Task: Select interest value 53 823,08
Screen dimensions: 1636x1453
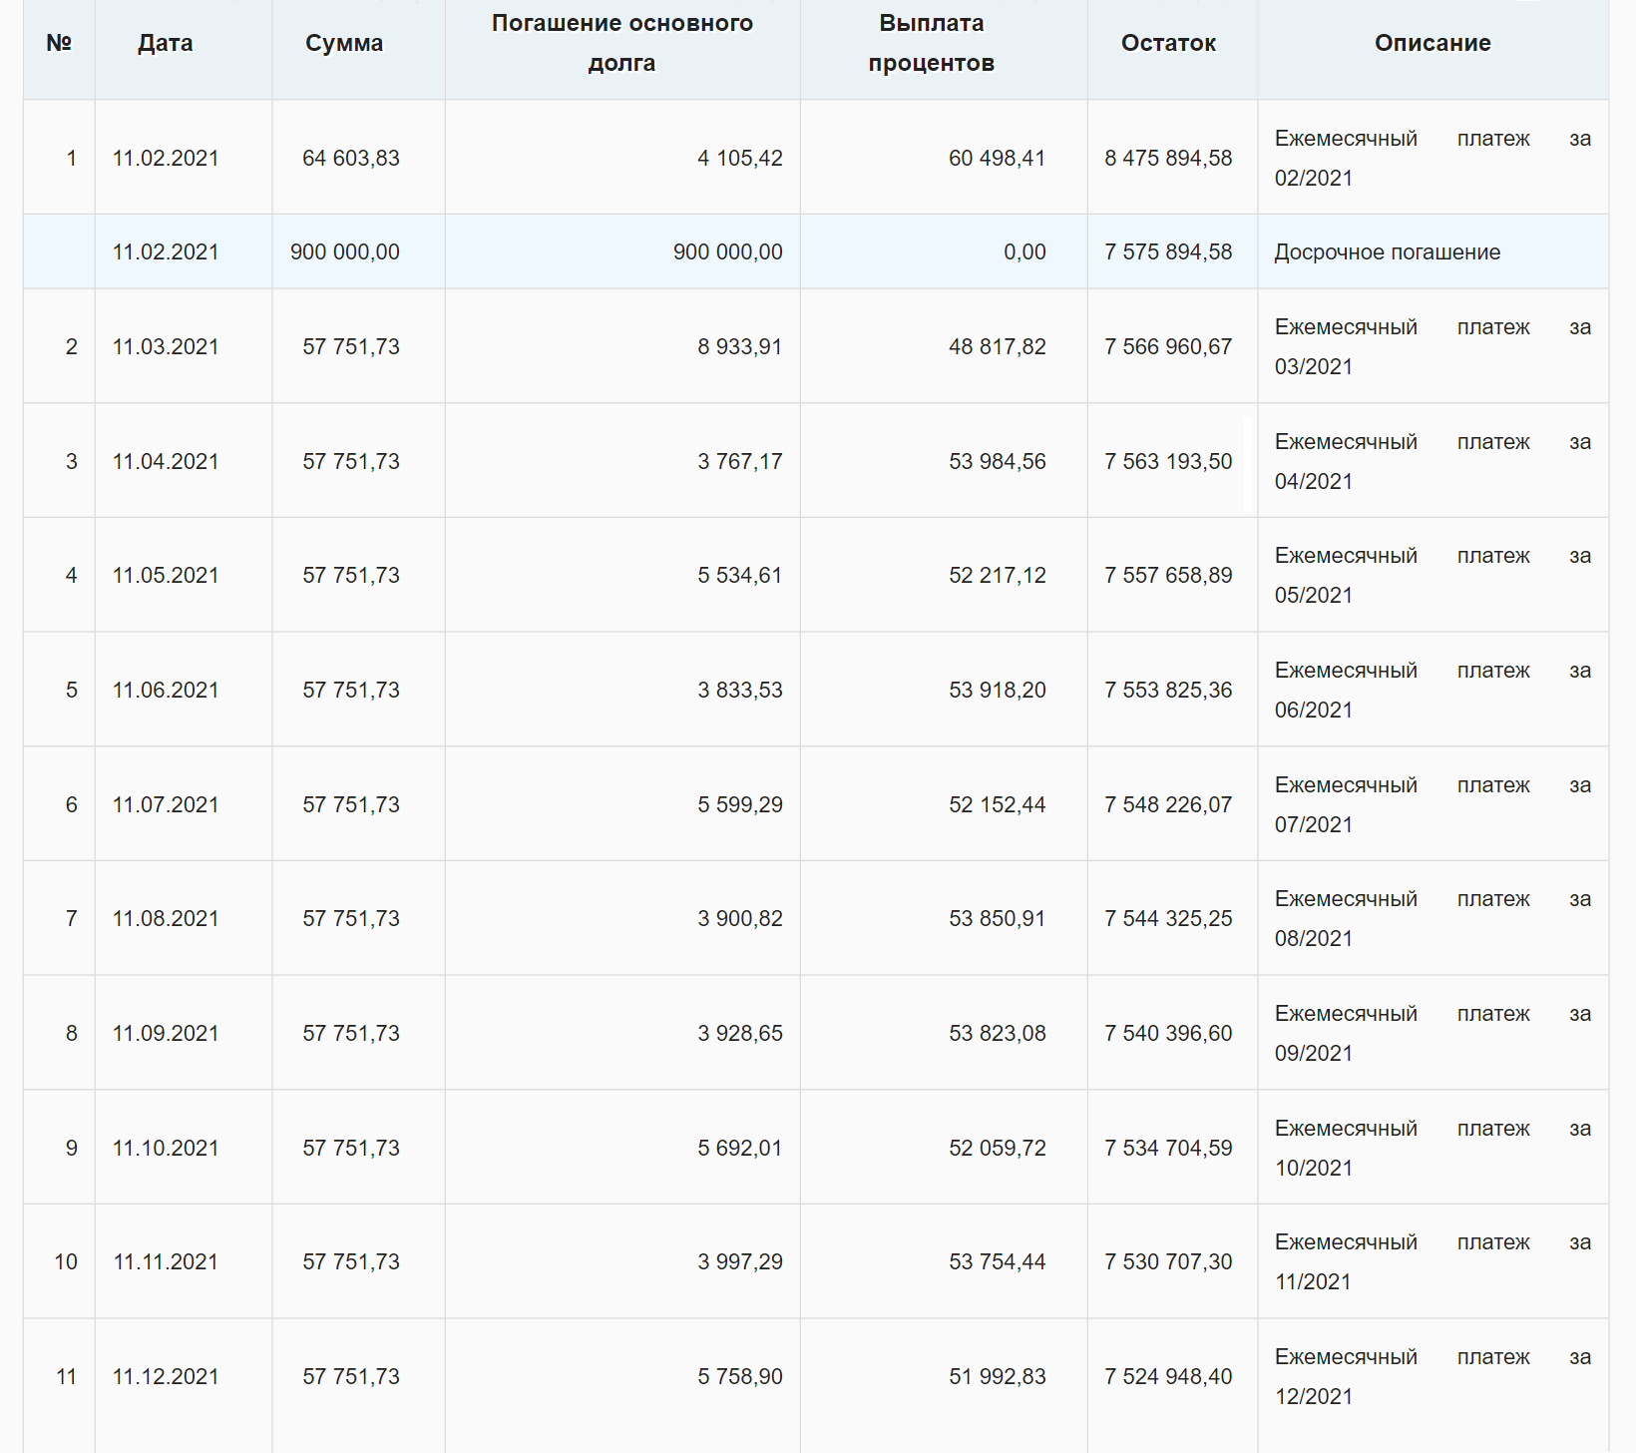Action: tap(998, 1033)
